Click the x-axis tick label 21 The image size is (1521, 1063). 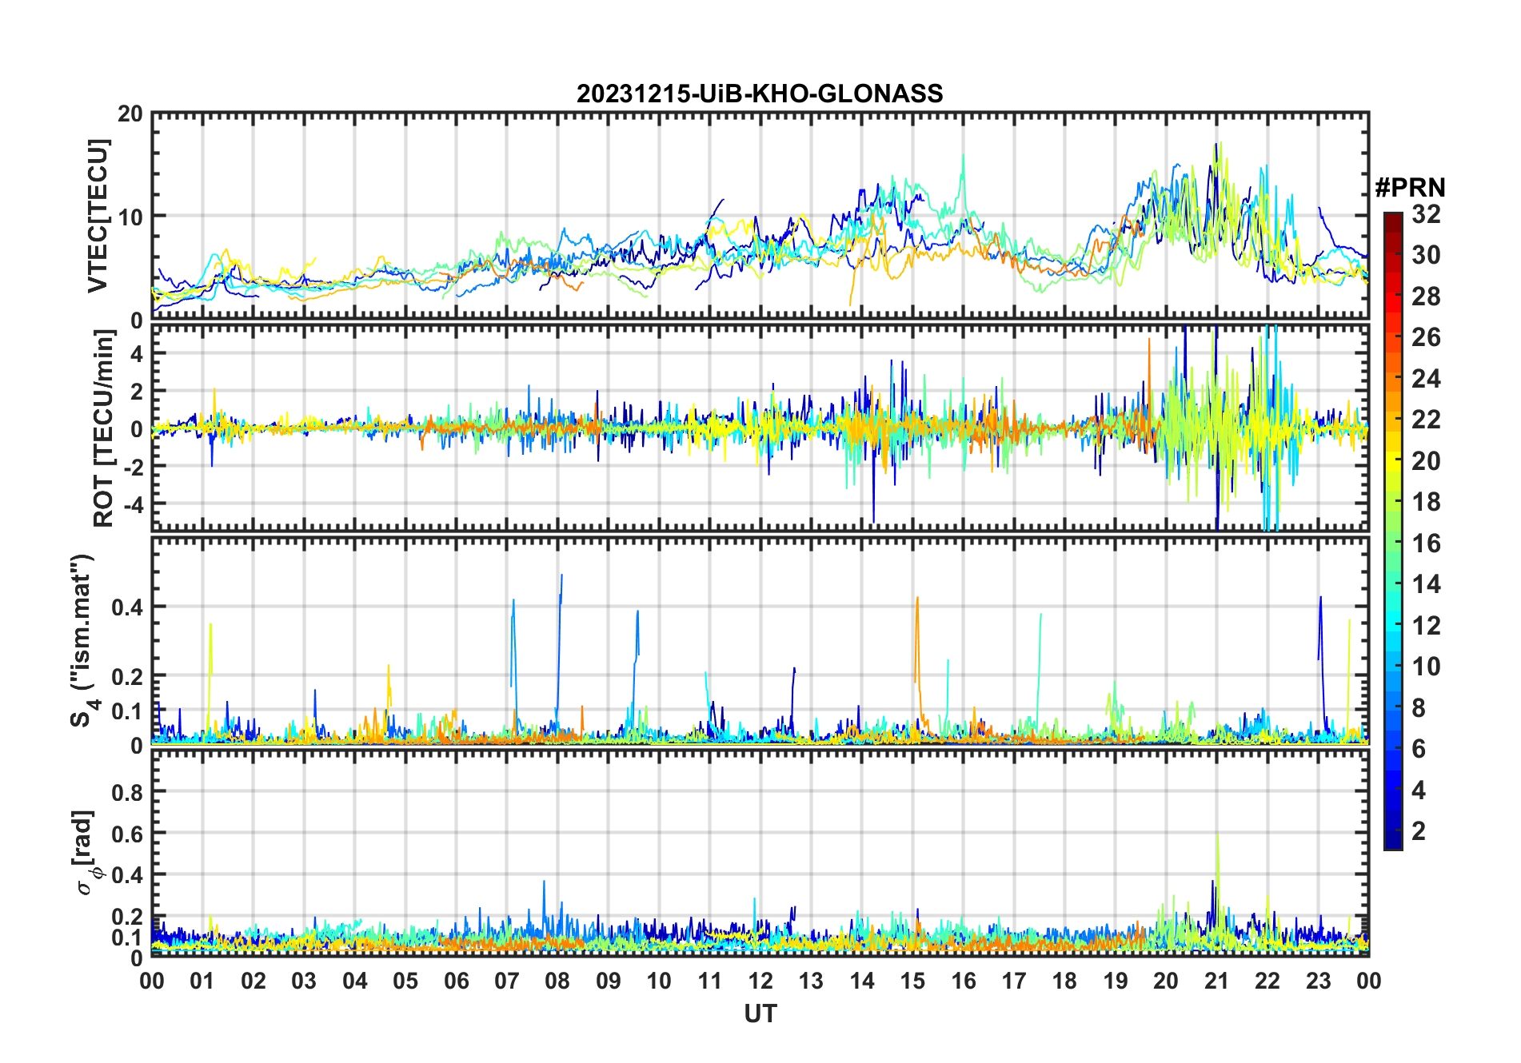click(1216, 981)
